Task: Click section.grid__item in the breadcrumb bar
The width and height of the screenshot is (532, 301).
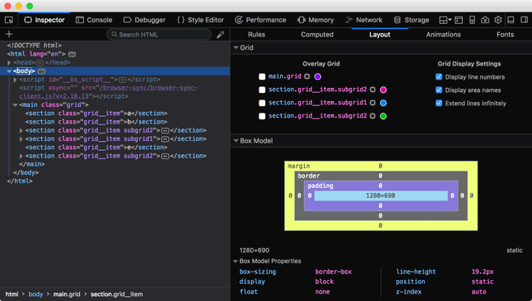Action: (x=116, y=294)
